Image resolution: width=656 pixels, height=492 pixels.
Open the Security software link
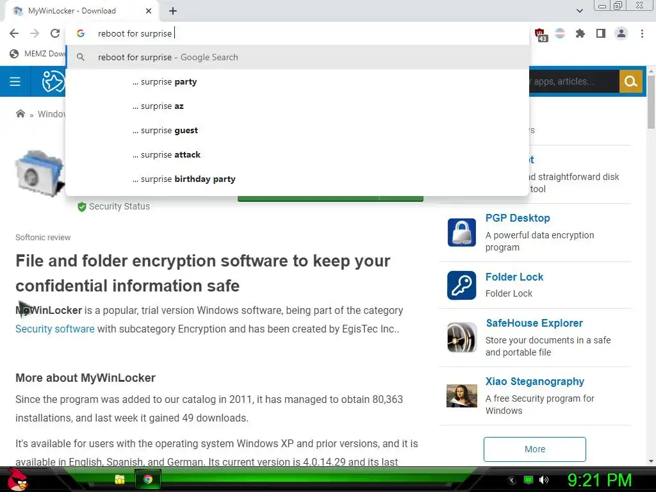[55, 329]
